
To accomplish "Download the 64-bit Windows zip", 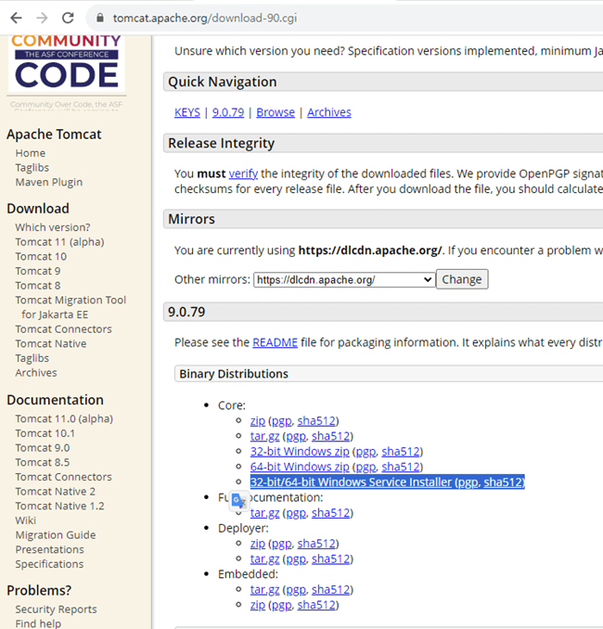I will click(x=300, y=467).
